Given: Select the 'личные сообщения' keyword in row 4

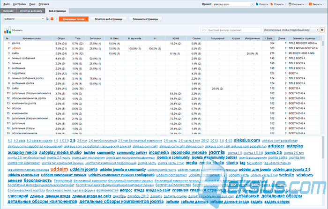Looking at the screenshot, I should point(23,59).
